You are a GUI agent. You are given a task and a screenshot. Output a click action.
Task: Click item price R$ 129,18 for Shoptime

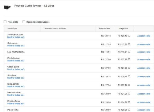point(106,77)
